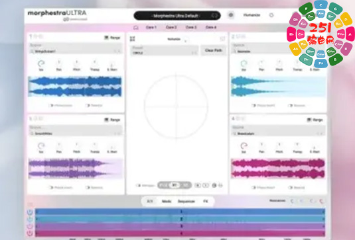
Task: Click the arrows icon in preset name bar
Action: coord(214,16)
